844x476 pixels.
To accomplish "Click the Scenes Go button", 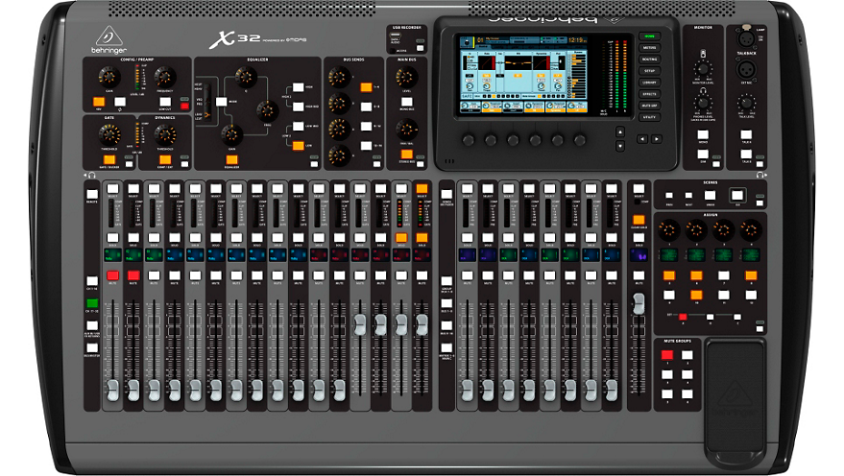I will point(736,195).
